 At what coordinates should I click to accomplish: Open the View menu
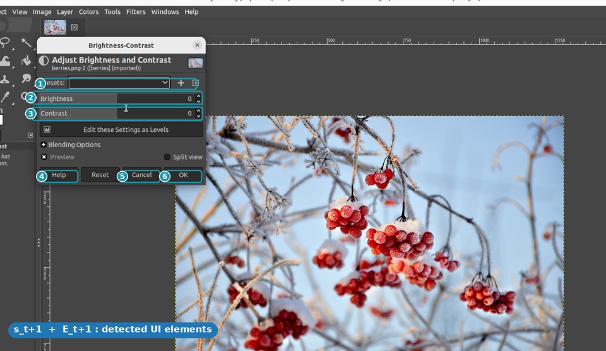(x=20, y=11)
